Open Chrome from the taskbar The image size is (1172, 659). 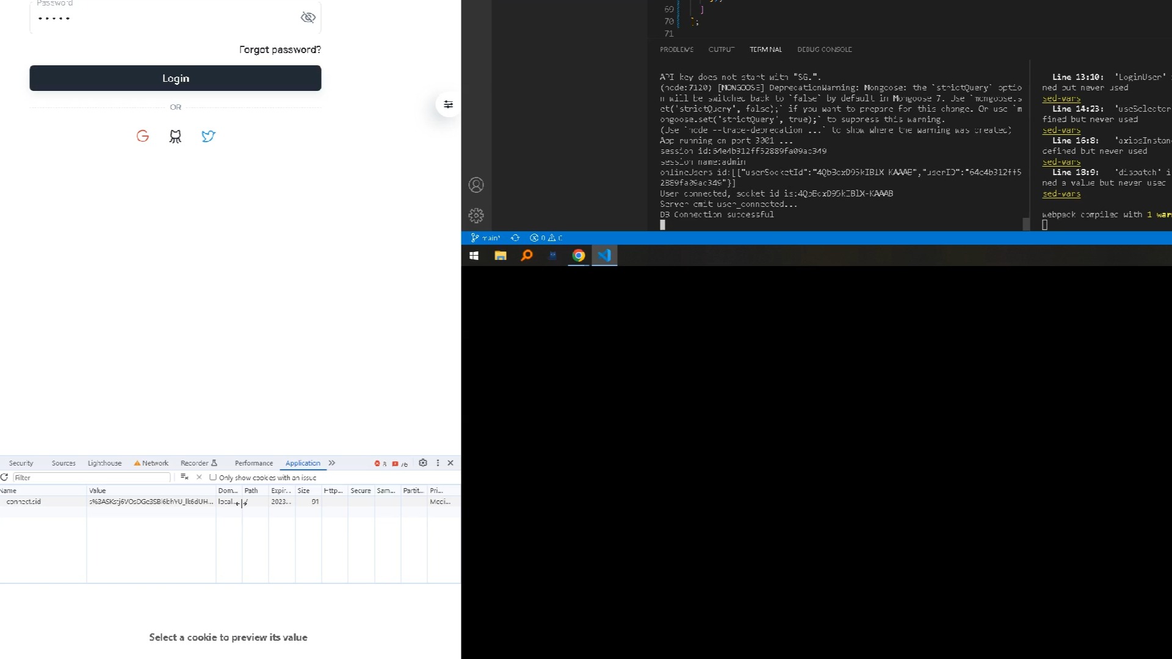click(x=578, y=256)
